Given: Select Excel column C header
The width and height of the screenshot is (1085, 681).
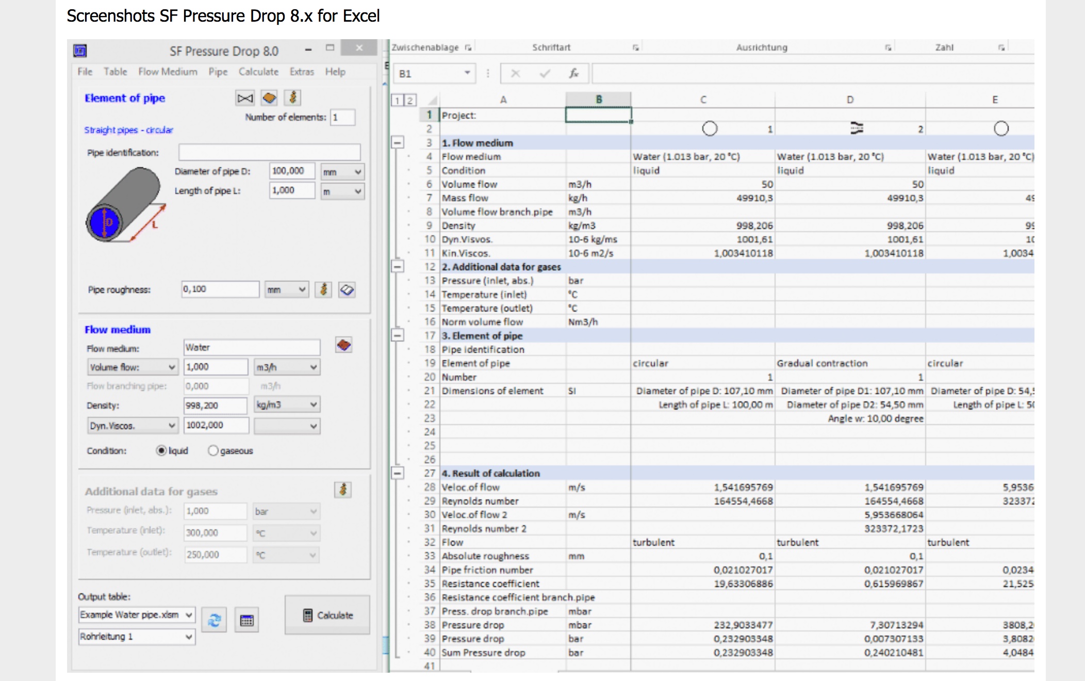Looking at the screenshot, I should pyautogui.click(x=703, y=100).
